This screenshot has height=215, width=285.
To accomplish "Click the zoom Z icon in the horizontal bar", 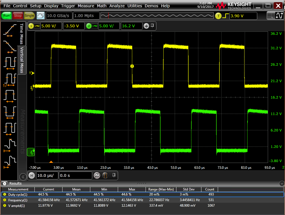I will click(97, 175).
